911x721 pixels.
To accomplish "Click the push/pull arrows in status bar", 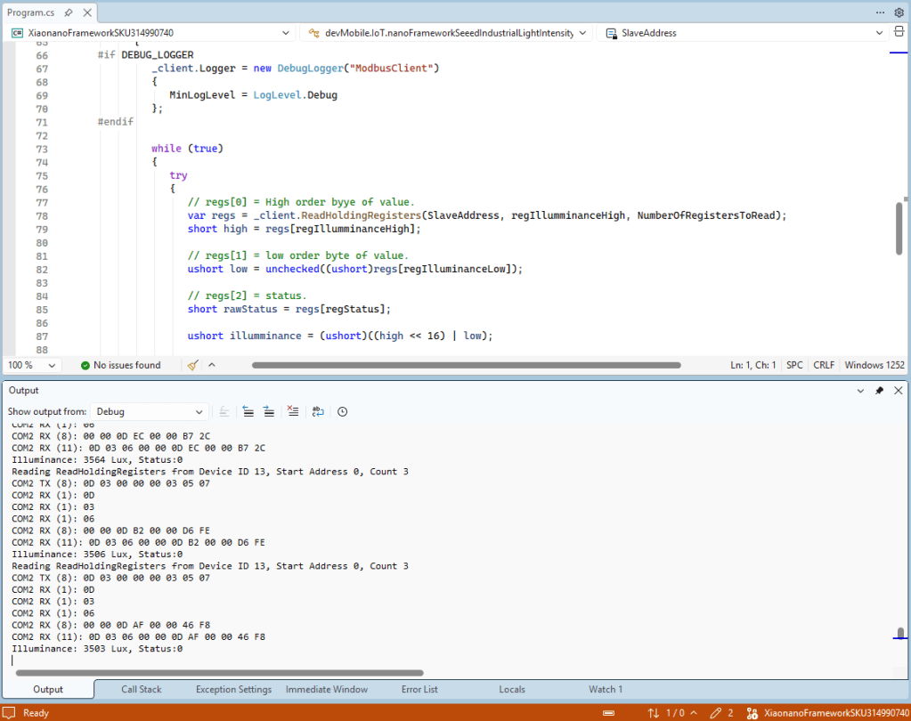I will pyautogui.click(x=654, y=713).
